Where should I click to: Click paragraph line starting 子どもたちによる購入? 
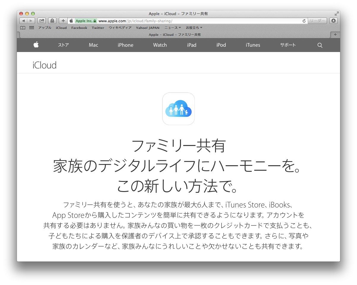[x=178, y=236]
